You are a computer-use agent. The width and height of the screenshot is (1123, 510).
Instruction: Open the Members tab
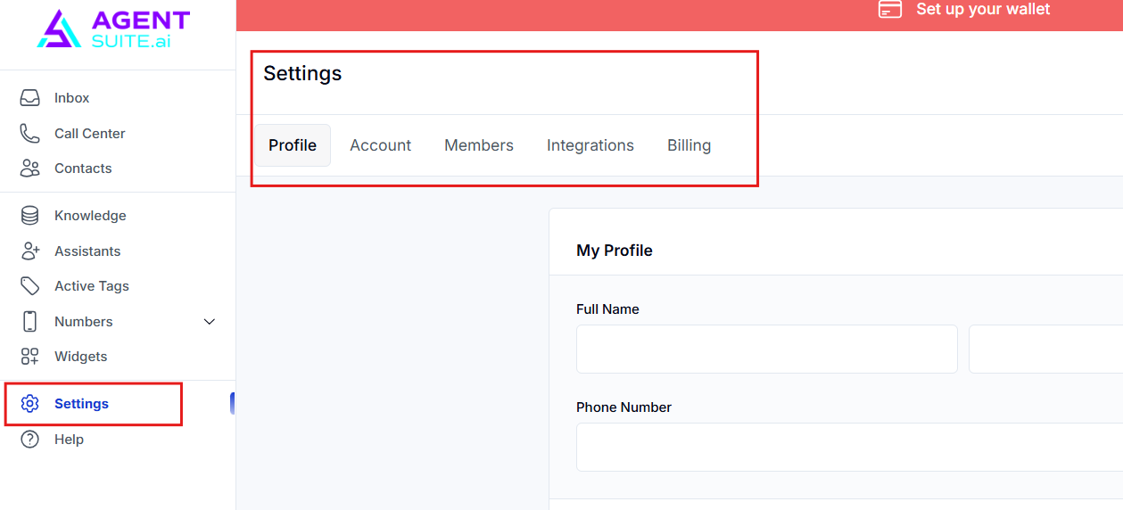click(479, 145)
